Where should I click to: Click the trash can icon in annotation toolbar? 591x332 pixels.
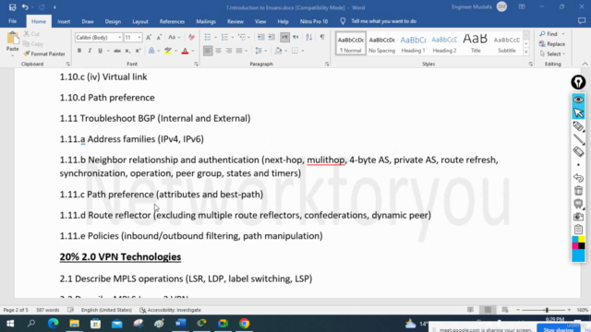tap(578, 191)
